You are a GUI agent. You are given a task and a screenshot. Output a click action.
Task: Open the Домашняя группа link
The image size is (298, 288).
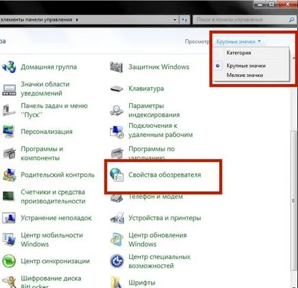[49, 67]
